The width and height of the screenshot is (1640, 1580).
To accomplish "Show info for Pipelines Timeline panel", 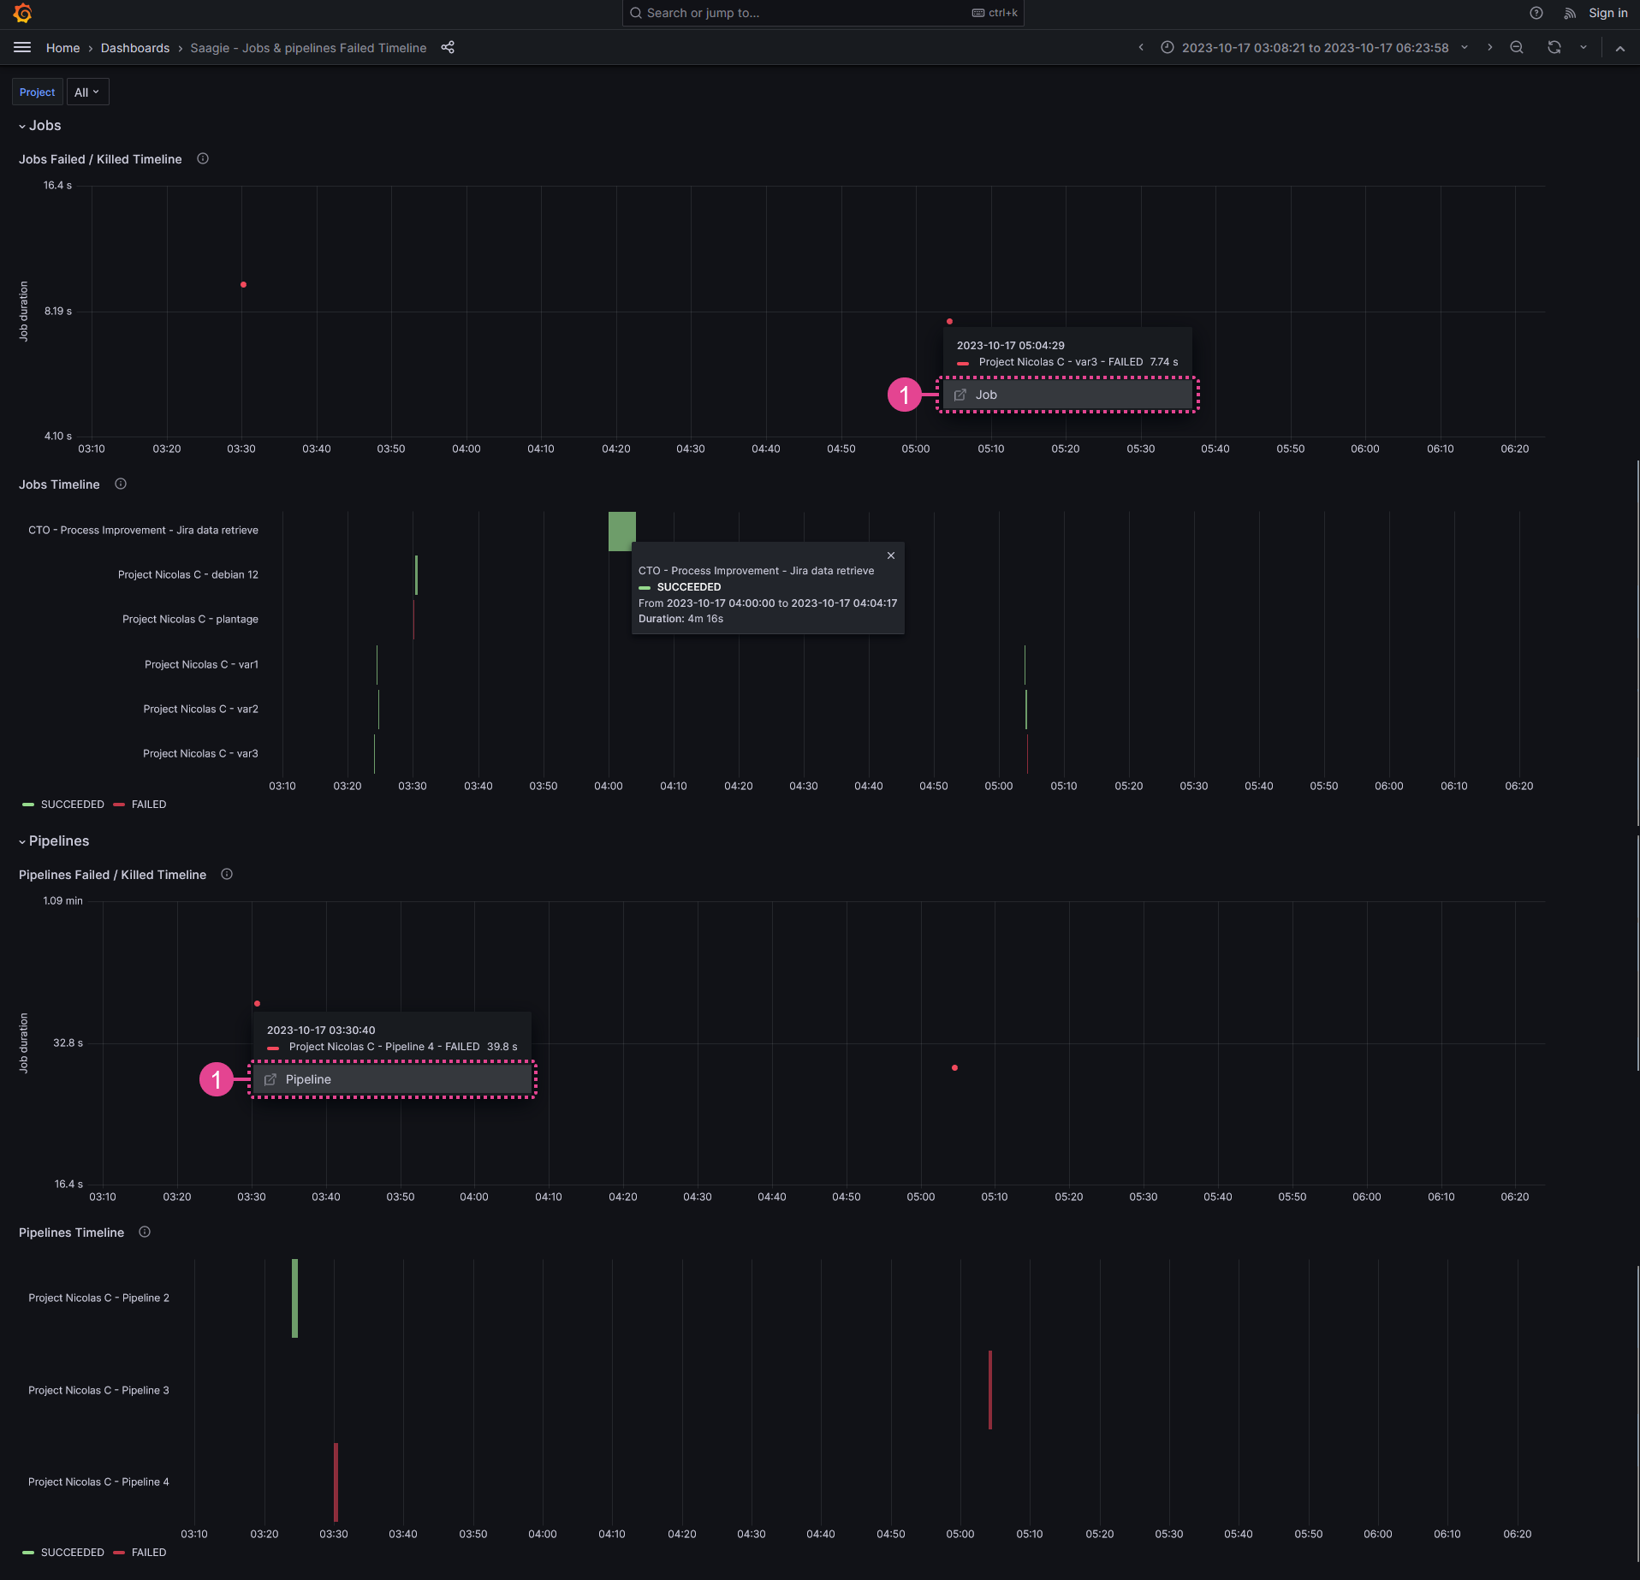I will coord(145,1232).
